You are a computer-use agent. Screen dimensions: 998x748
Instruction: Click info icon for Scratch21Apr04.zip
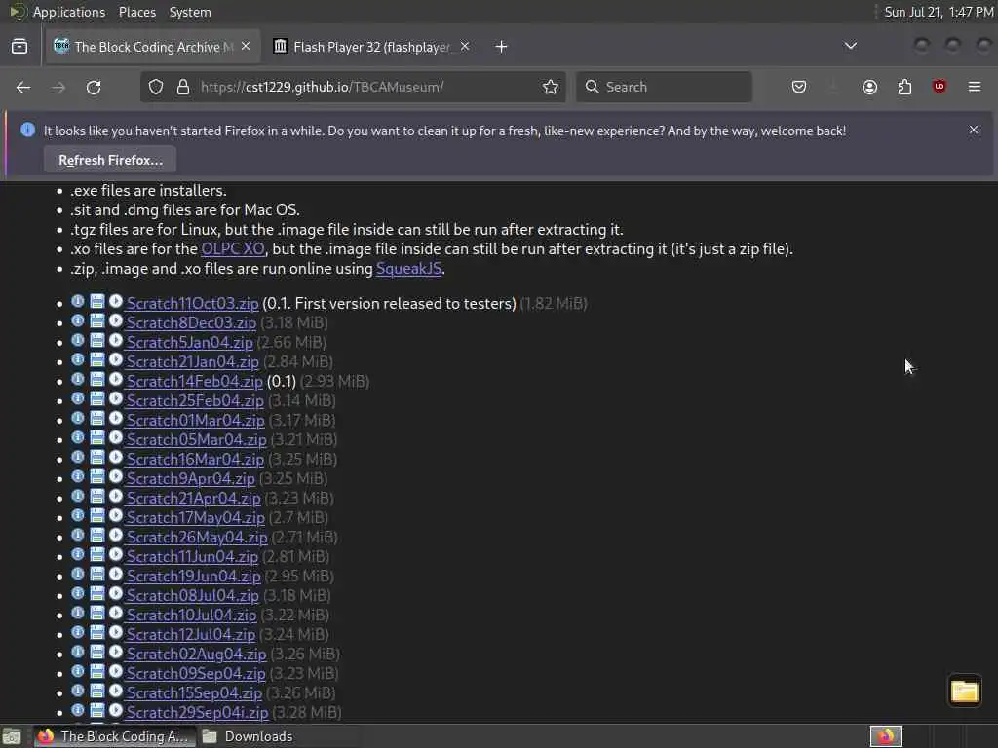(x=78, y=496)
